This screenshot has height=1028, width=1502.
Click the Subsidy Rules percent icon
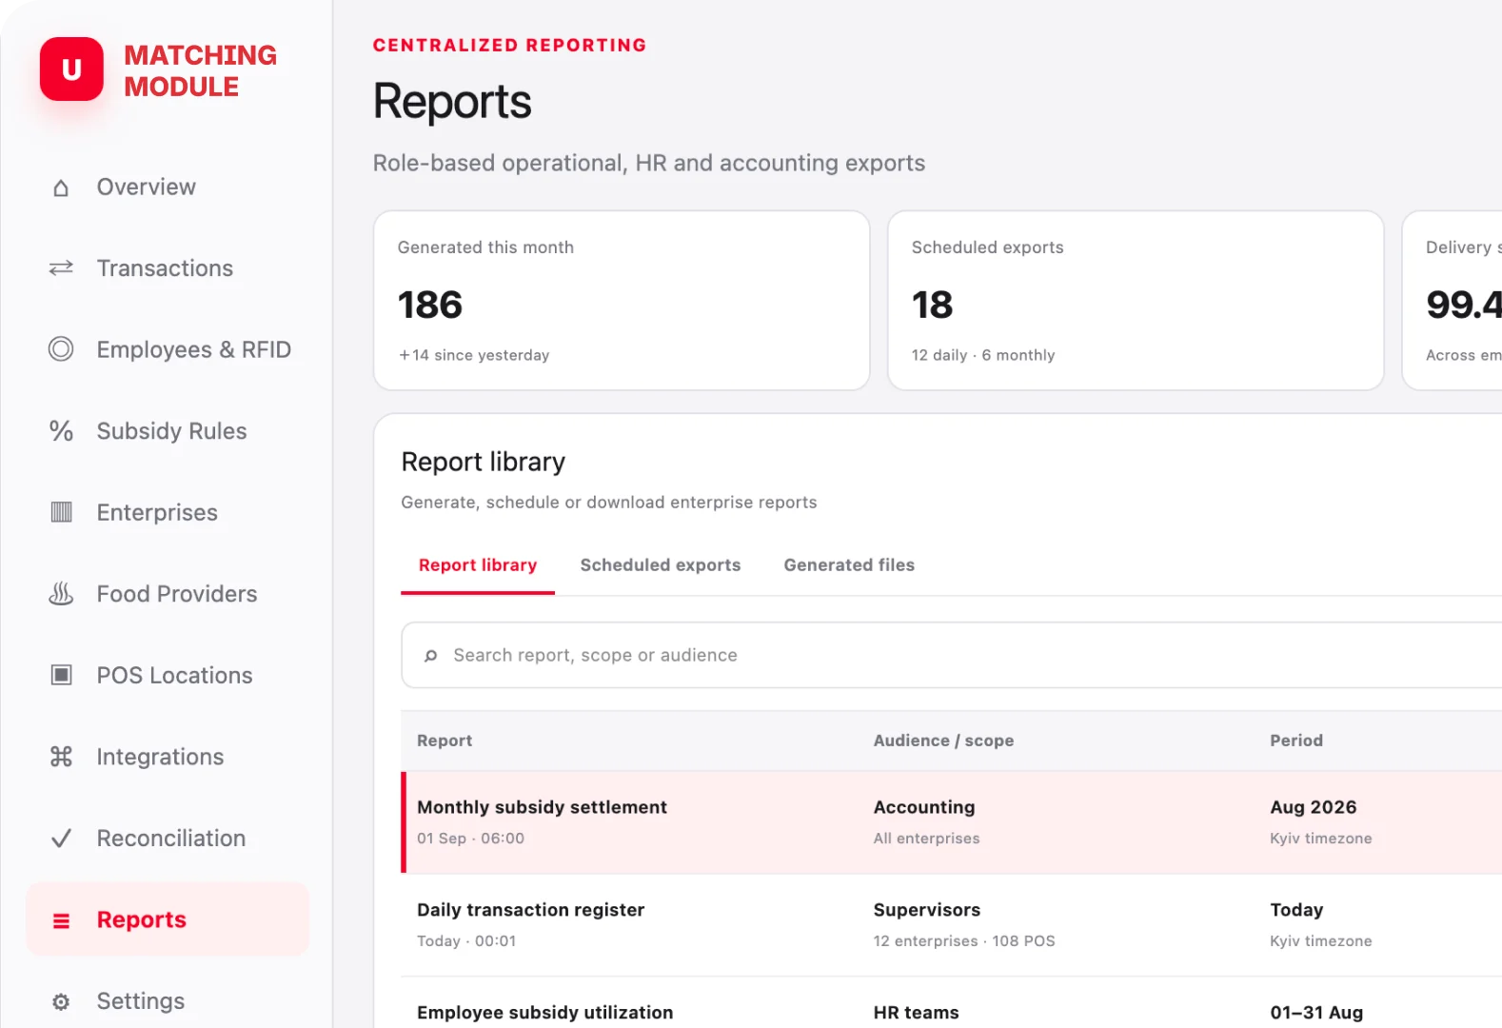pyautogui.click(x=61, y=431)
